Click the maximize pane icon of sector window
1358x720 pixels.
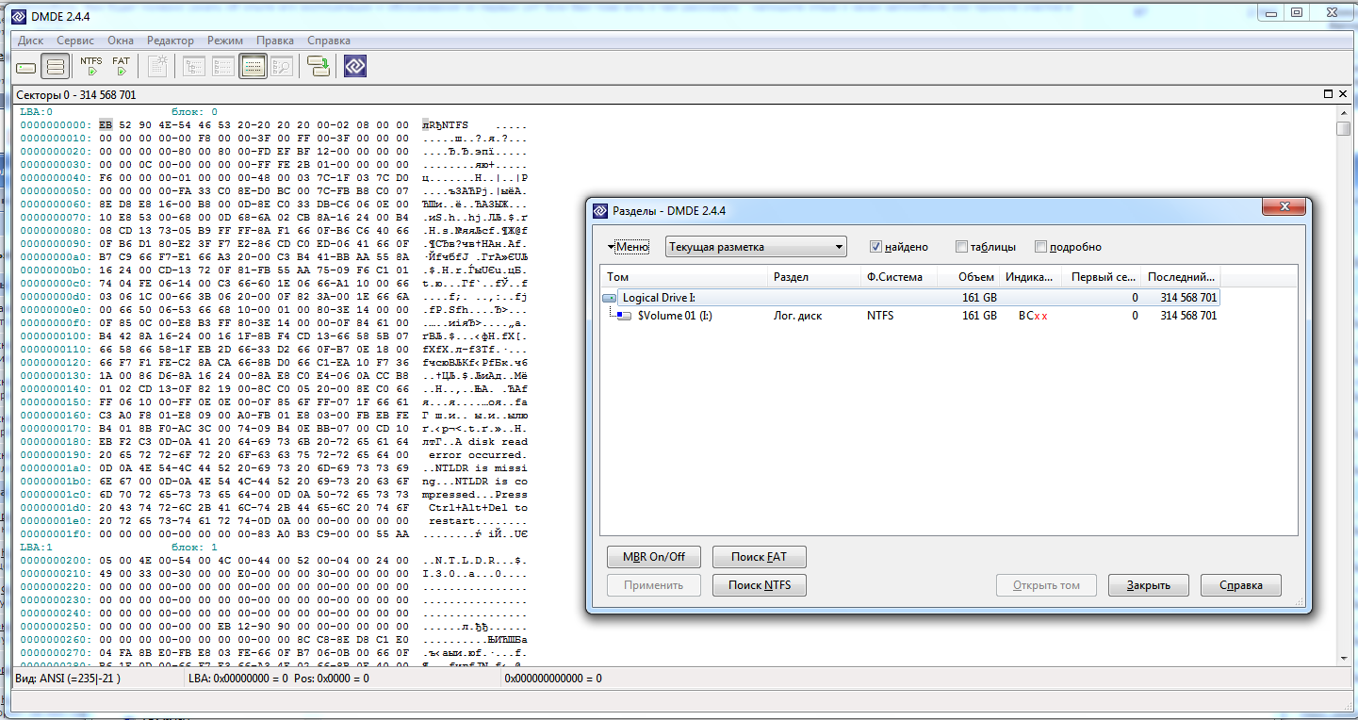tap(1328, 94)
